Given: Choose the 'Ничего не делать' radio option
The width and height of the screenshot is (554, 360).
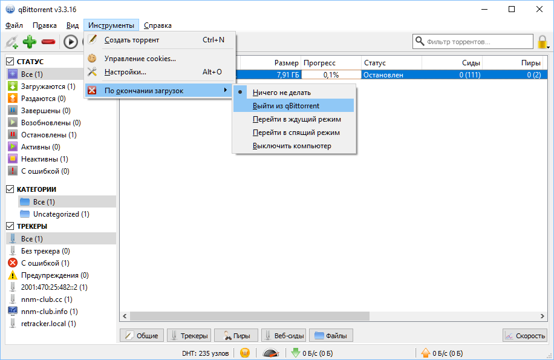Looking at the screenshot, I should pos(293,93).
